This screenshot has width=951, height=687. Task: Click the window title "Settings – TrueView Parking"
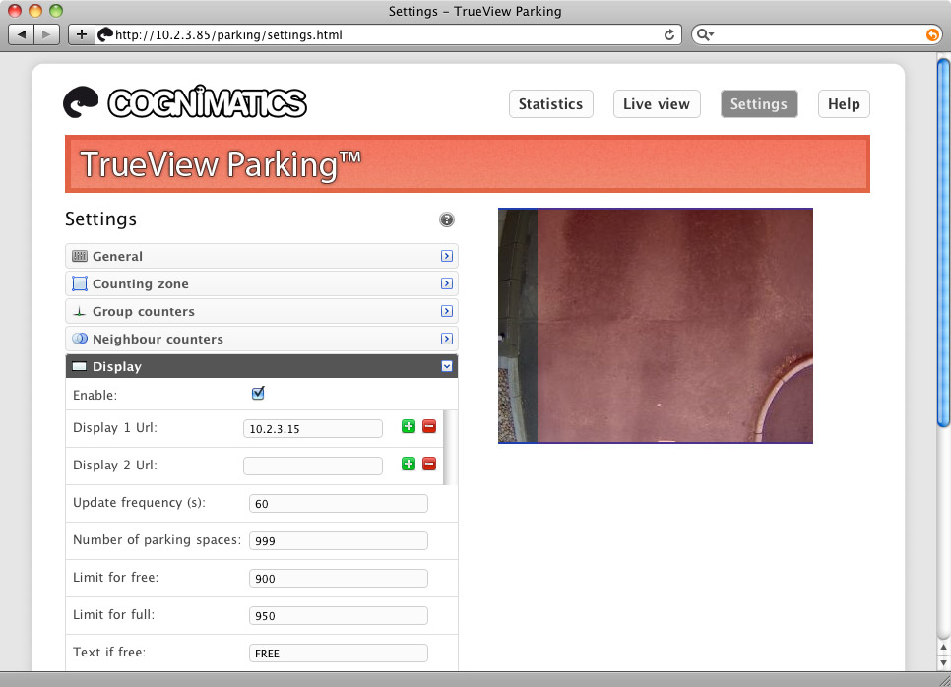(475, 11)
